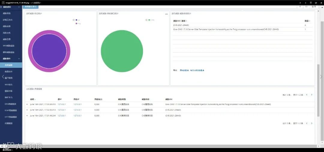This screenshot has width=324, height=152.
Task: Open 威胁告警 in the sidebar
Action: [x=7, y=39]
